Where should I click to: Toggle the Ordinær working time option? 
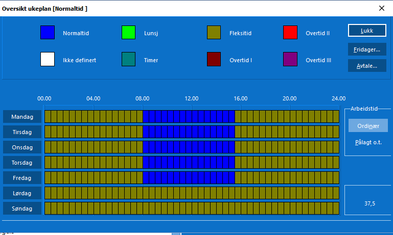point(368,125)
